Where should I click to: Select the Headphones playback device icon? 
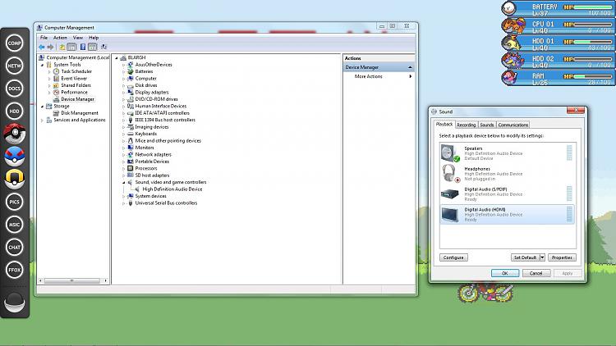click(450, 173)
